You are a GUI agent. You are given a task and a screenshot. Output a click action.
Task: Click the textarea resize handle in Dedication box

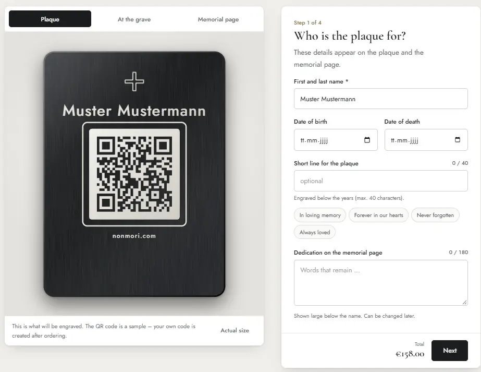[x=464, y=302]
